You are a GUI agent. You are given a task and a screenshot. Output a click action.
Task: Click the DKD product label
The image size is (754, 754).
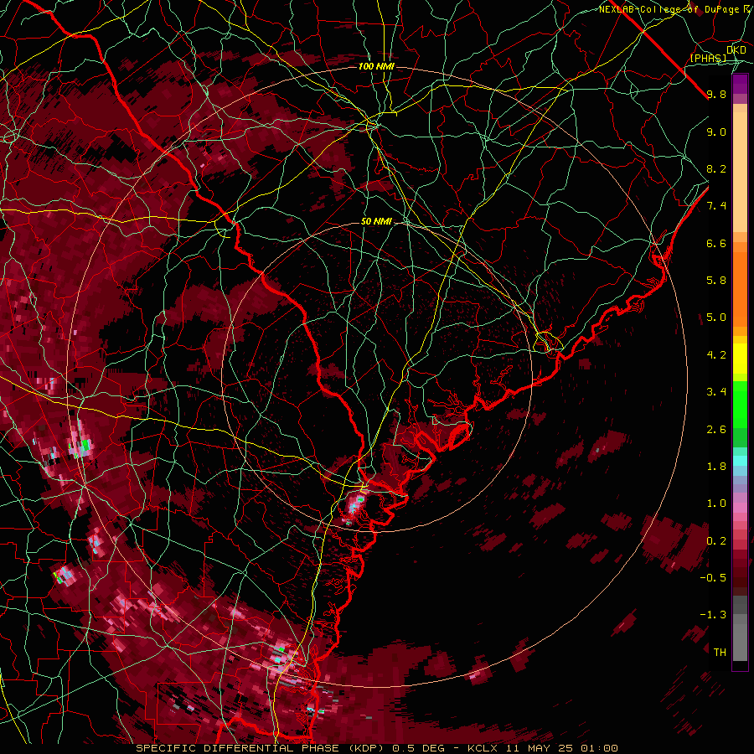tap(736, 49)
